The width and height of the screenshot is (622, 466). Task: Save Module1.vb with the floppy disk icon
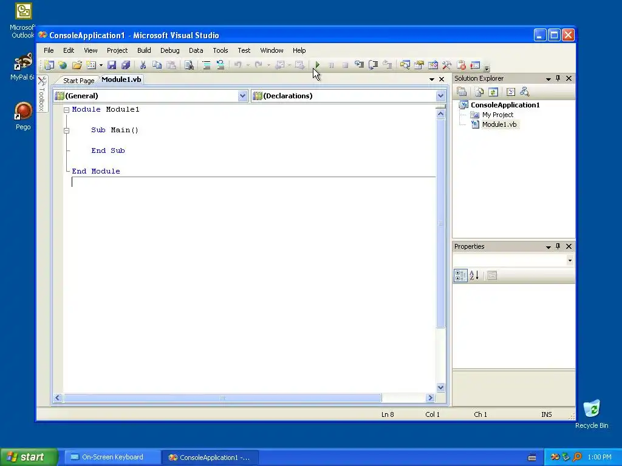112,65
